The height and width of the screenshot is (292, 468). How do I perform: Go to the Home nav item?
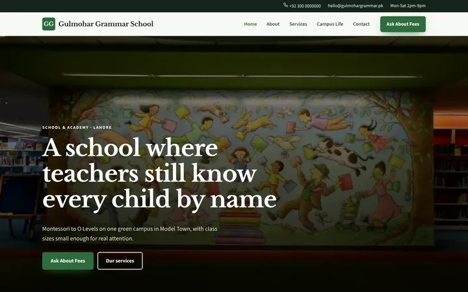pos(250,24)
